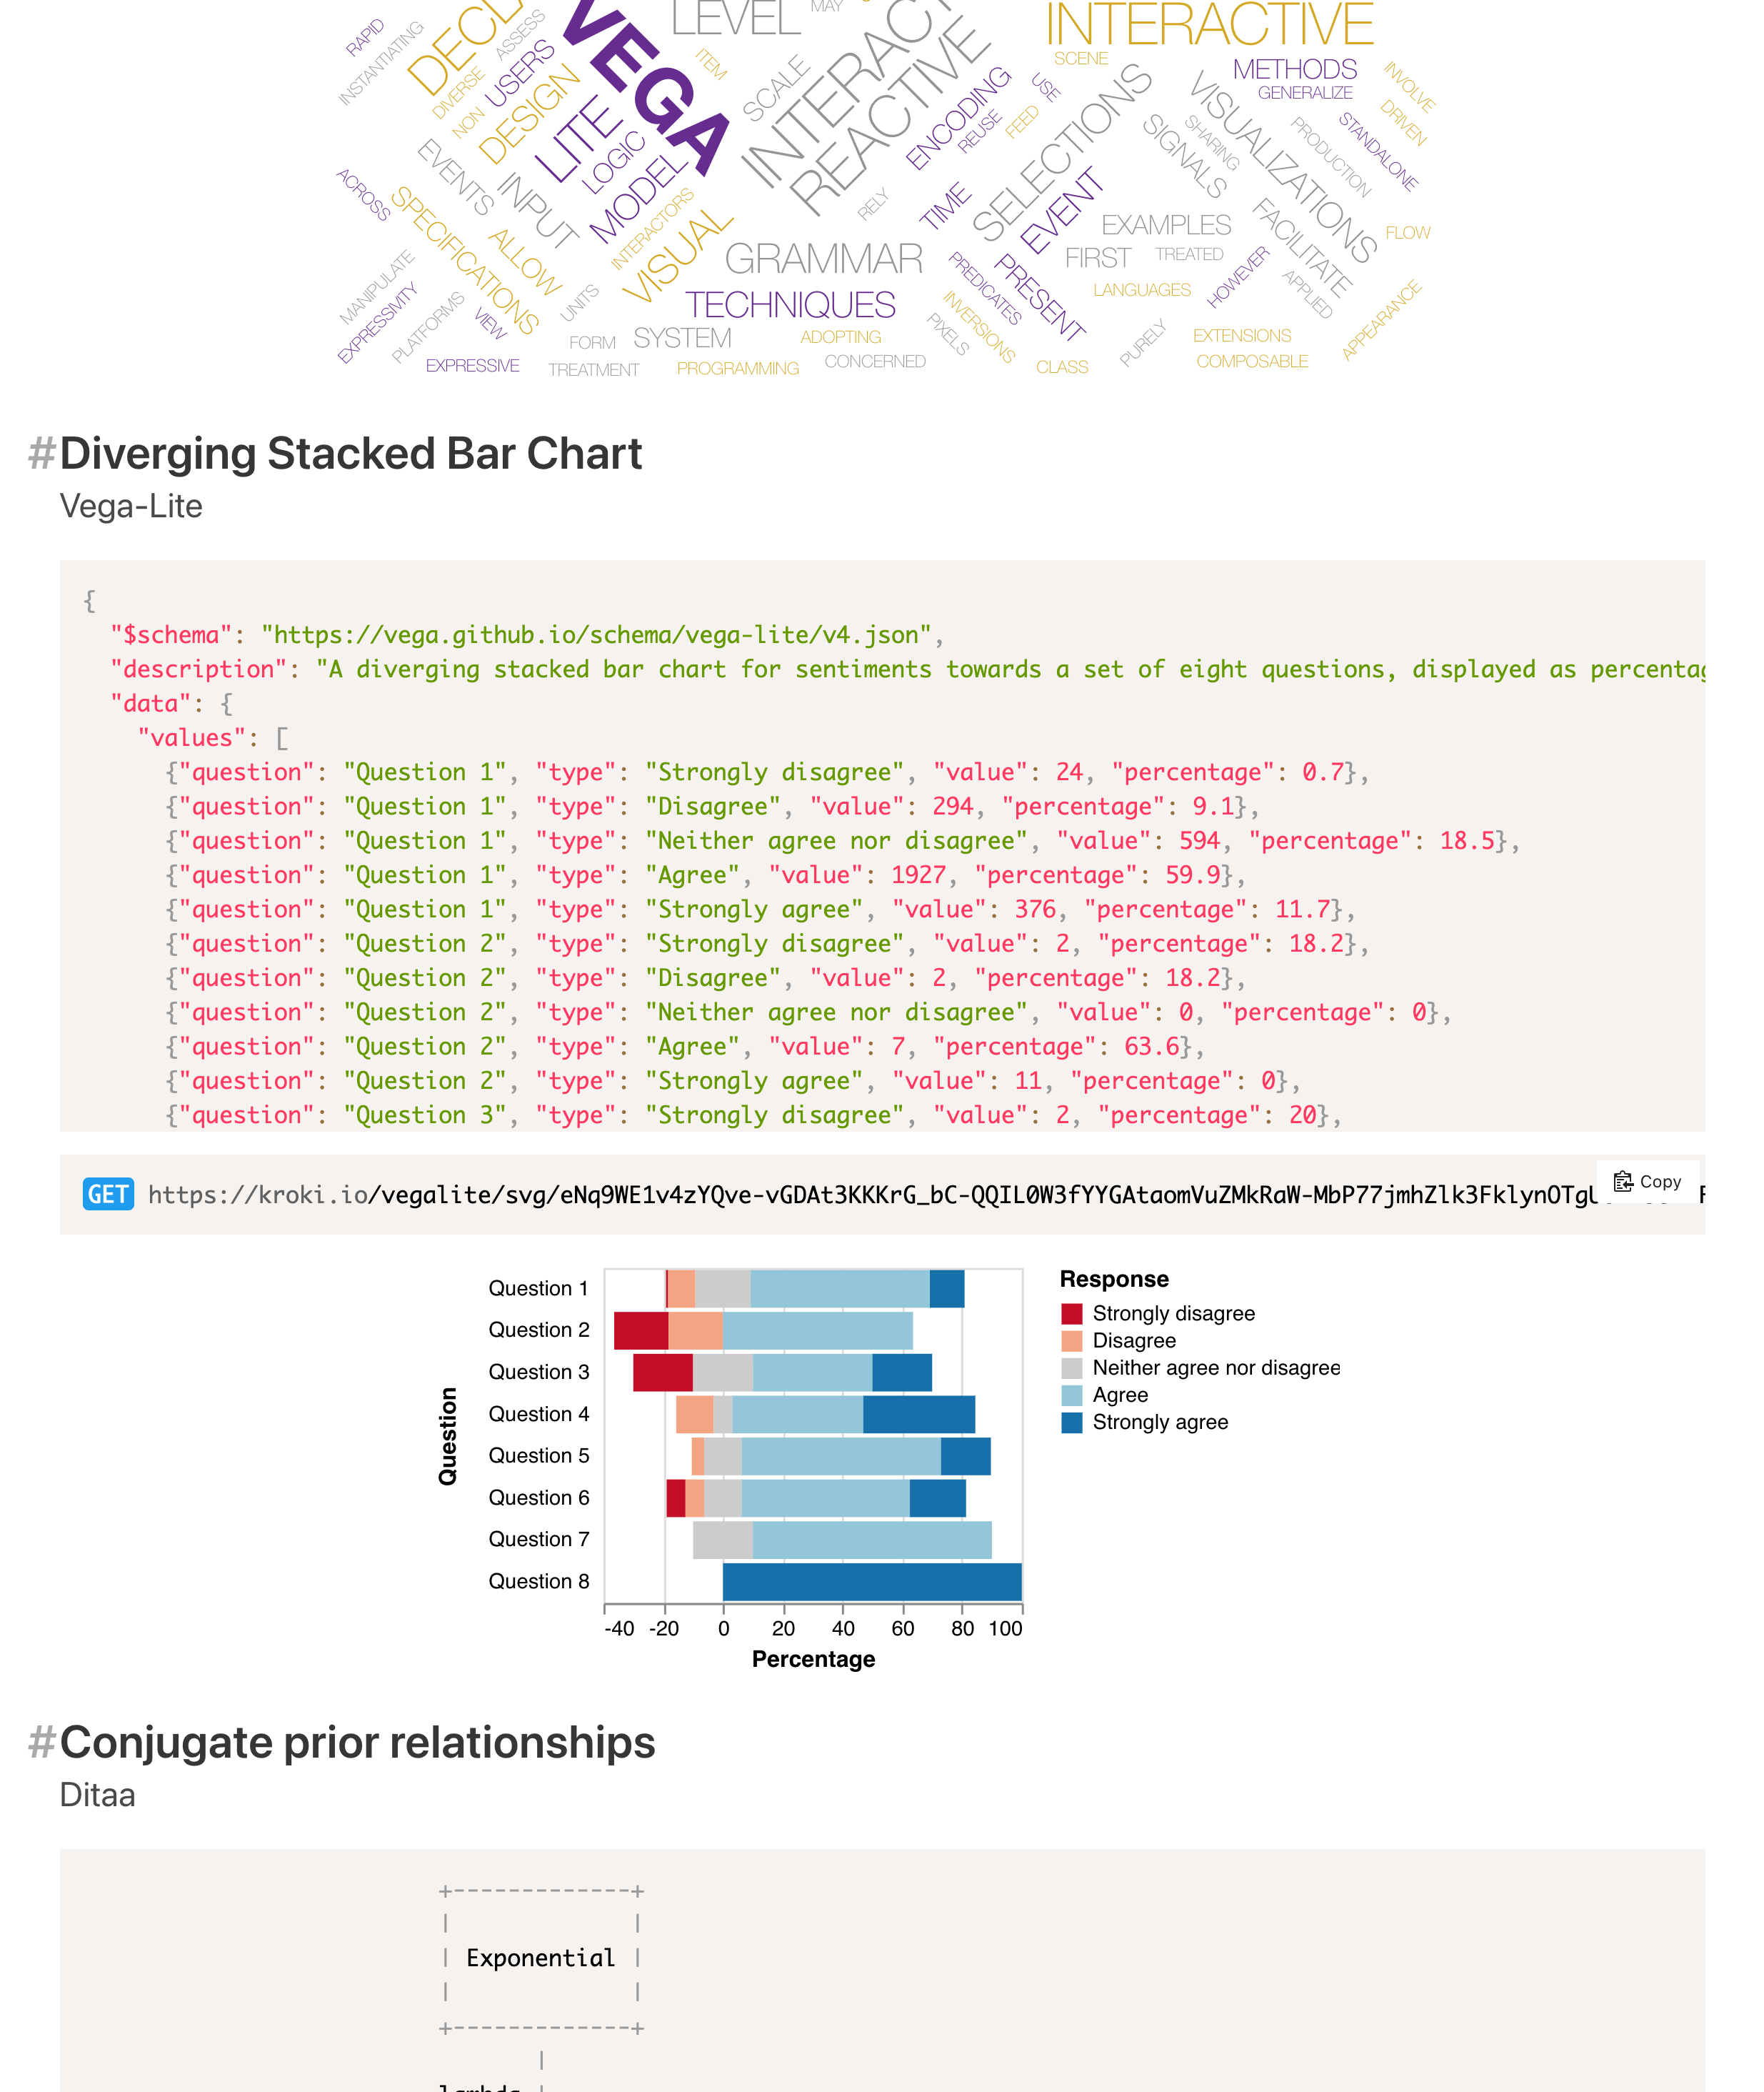Image resolution: width=1764 pixels, height=2092 pixels.
Task: Click the Strongly disagree red legend swatch
Action: coord(1072,1314)
